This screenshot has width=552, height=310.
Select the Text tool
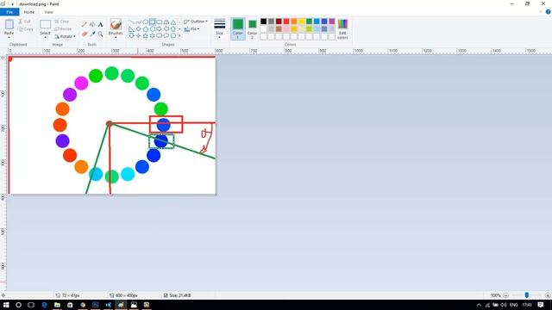tap(100, 25)
